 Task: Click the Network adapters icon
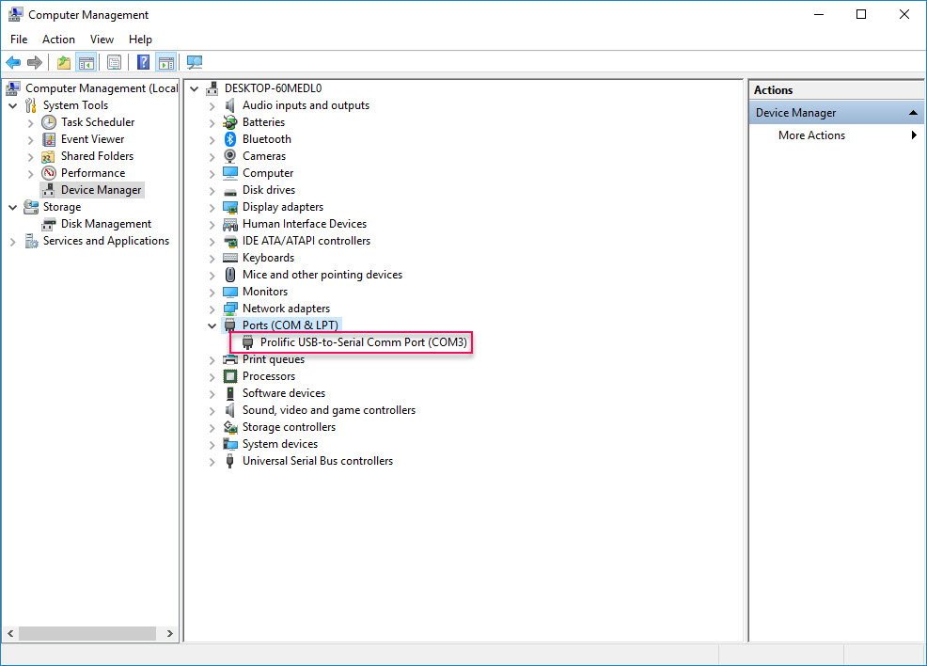(230, 309)
